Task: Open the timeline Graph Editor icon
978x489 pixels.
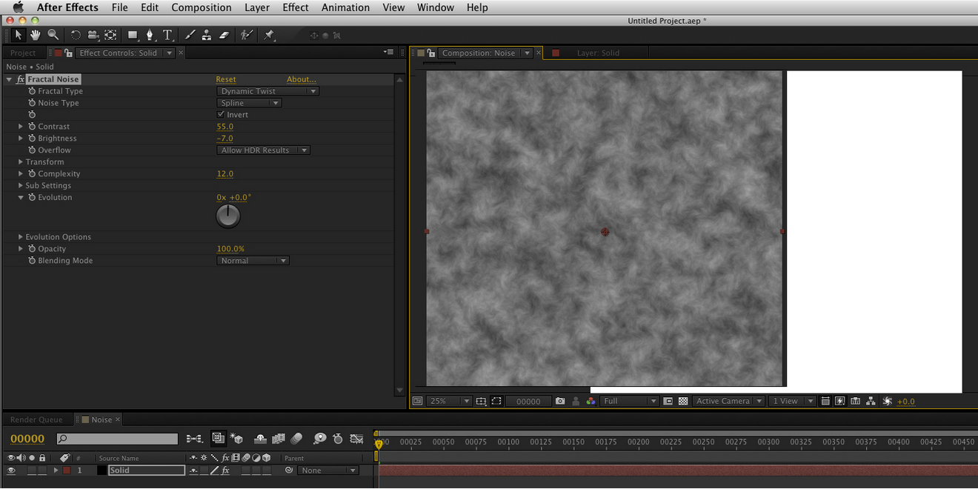Action: coord(356,439)
